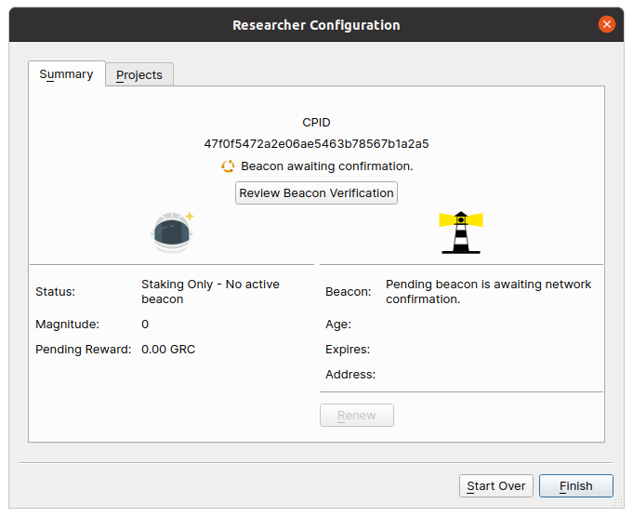
Task: Click the window resize grip corner
Action: tap(618, 502)
